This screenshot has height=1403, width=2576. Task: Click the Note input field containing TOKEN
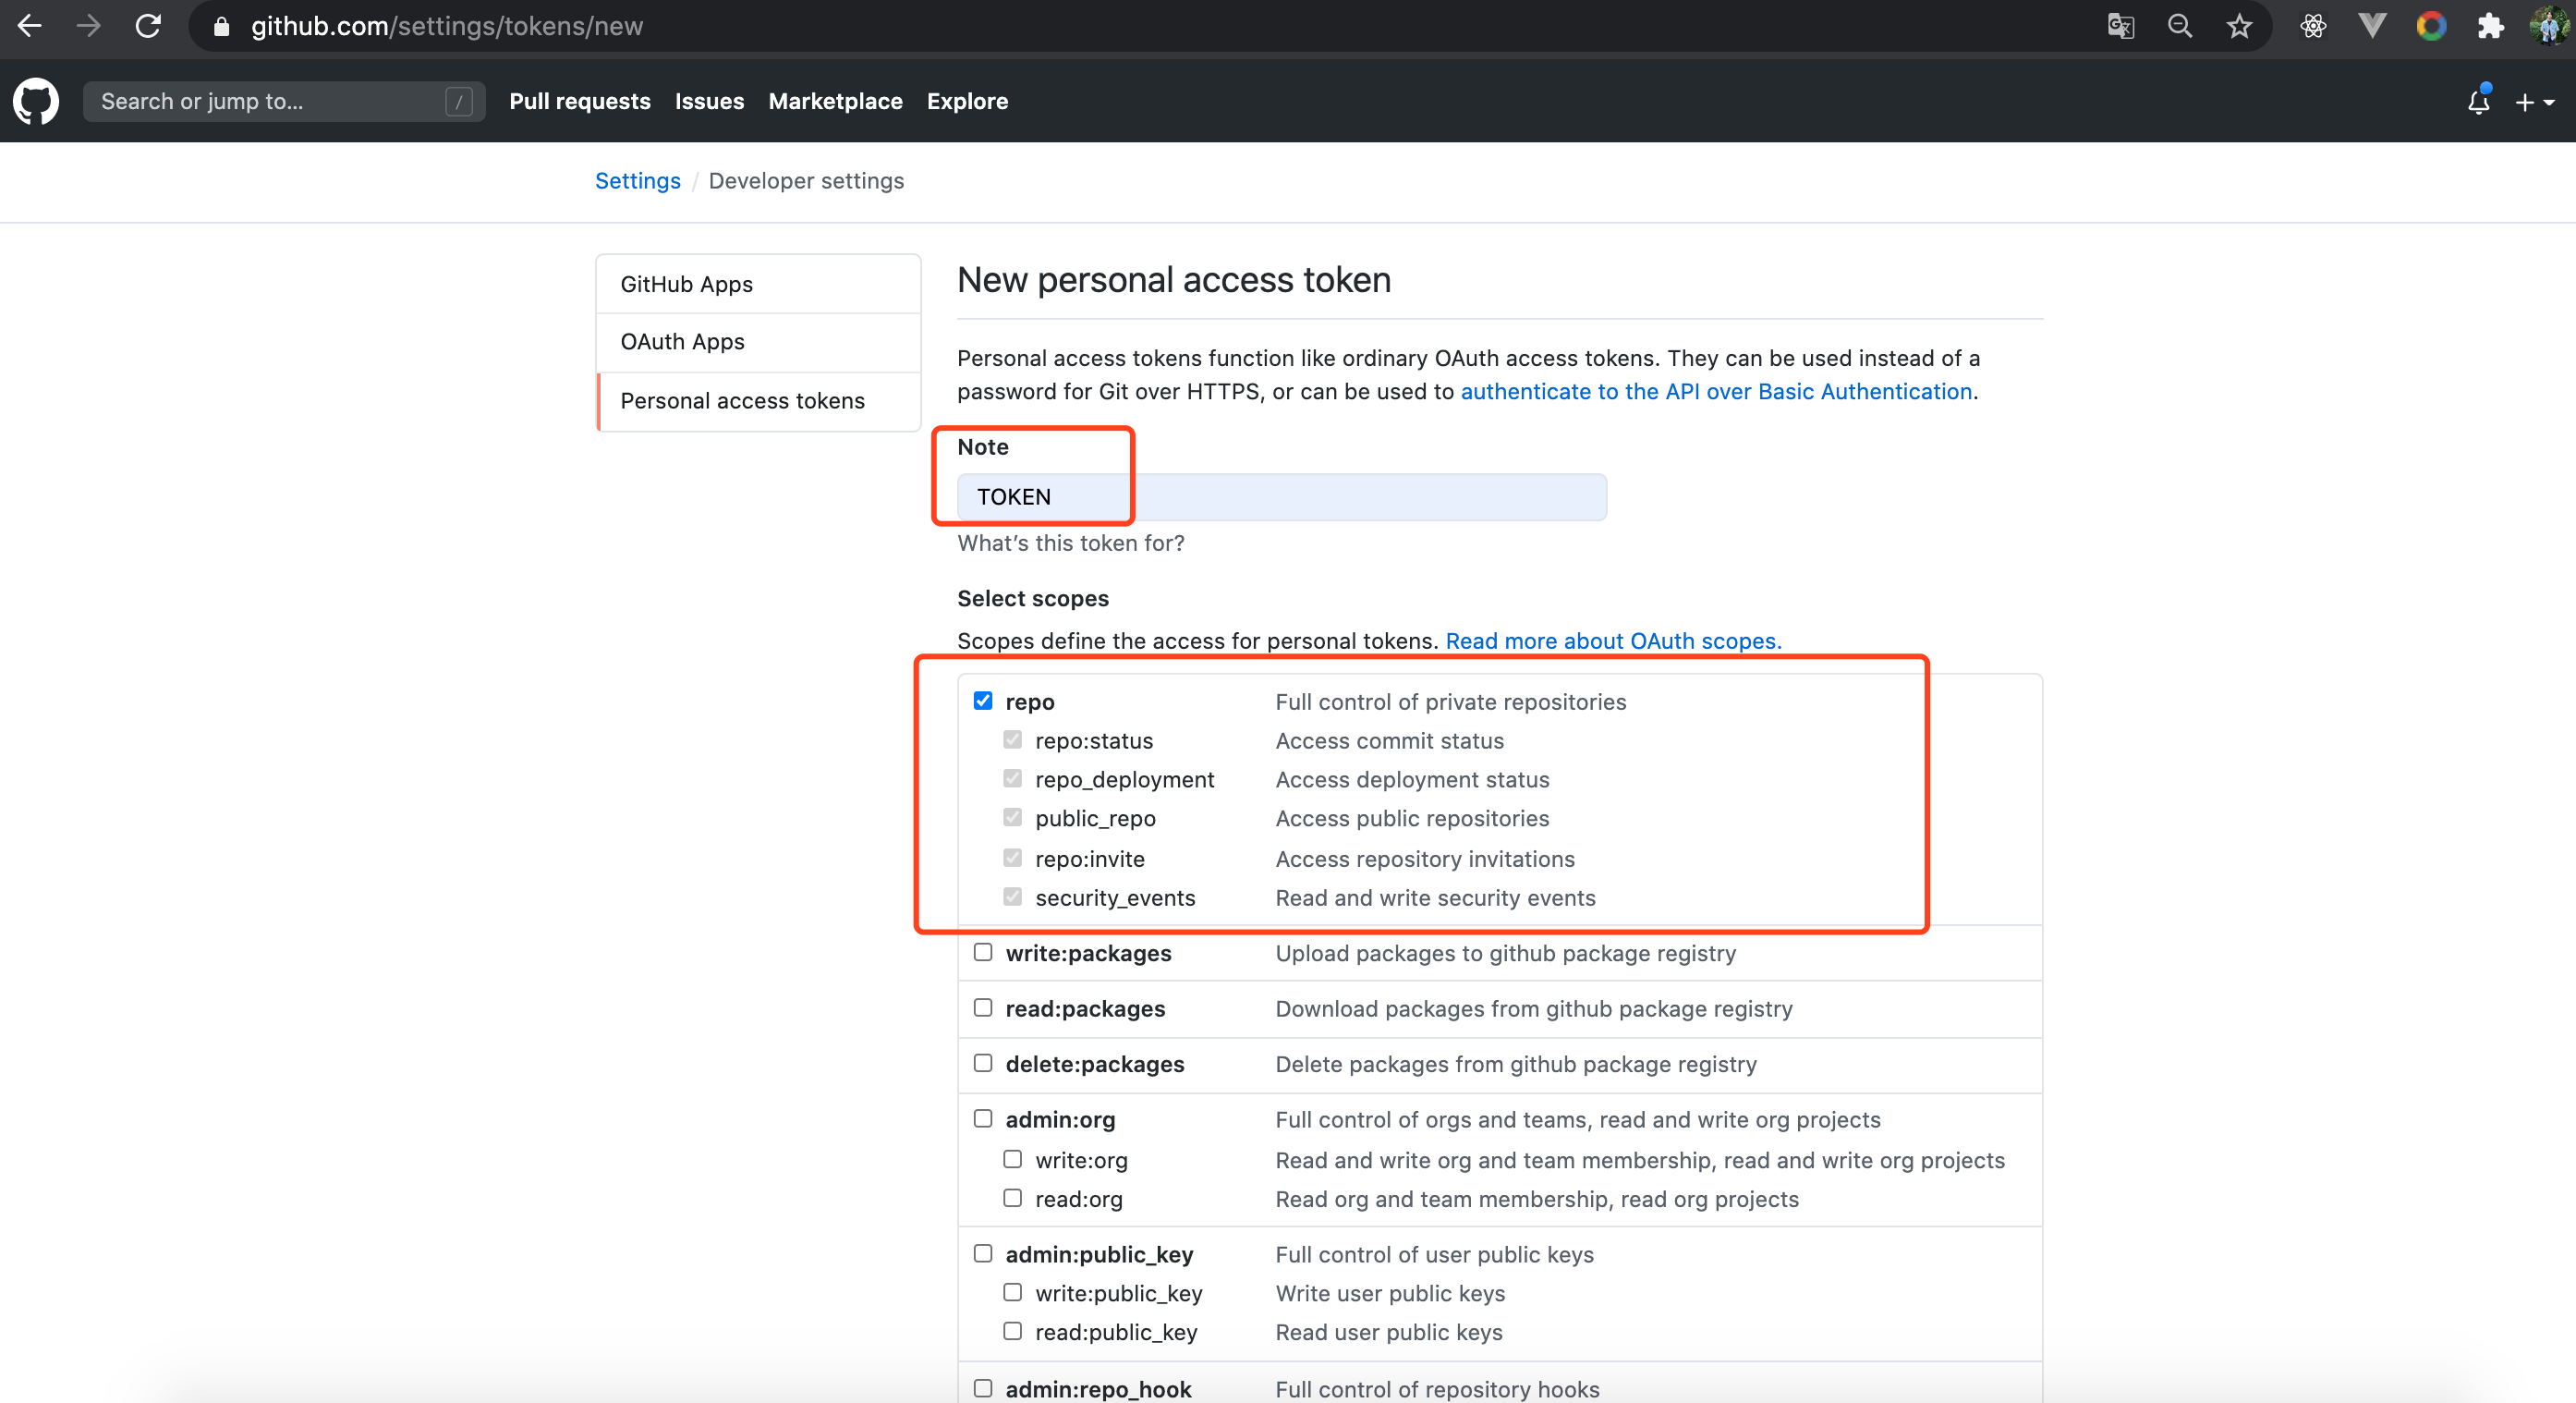click(1282, 497)
